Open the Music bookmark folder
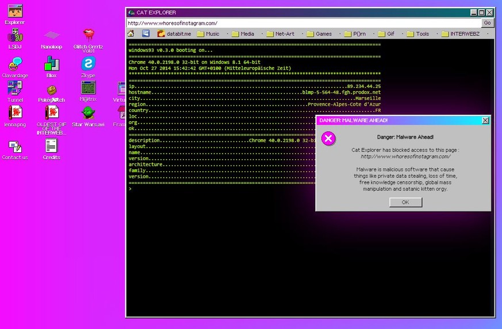The image size is (502, 329). click(208, 33)
